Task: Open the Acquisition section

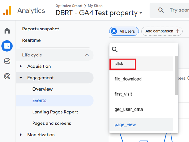Action: 39,66
